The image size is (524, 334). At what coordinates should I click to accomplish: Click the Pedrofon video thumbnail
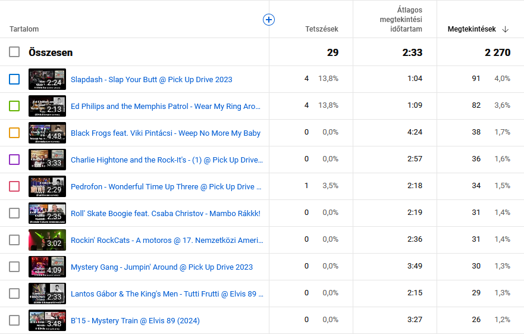tap(47, 186)
